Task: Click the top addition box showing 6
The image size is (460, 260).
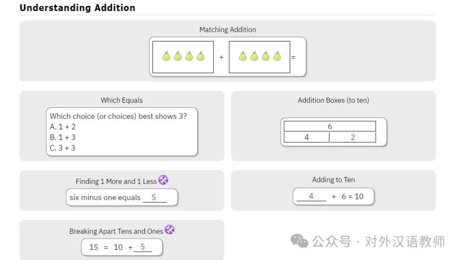Action: click(330, 126)
